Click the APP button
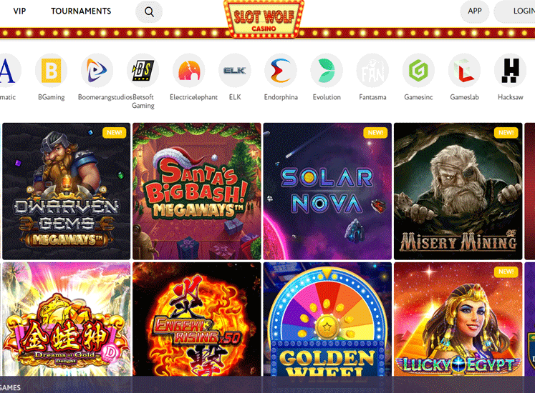 pyautogui.click(x=475, y=11)
